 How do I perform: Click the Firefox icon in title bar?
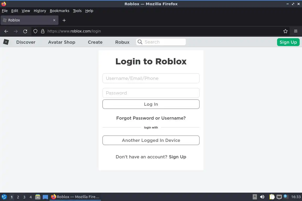point(4,4)
